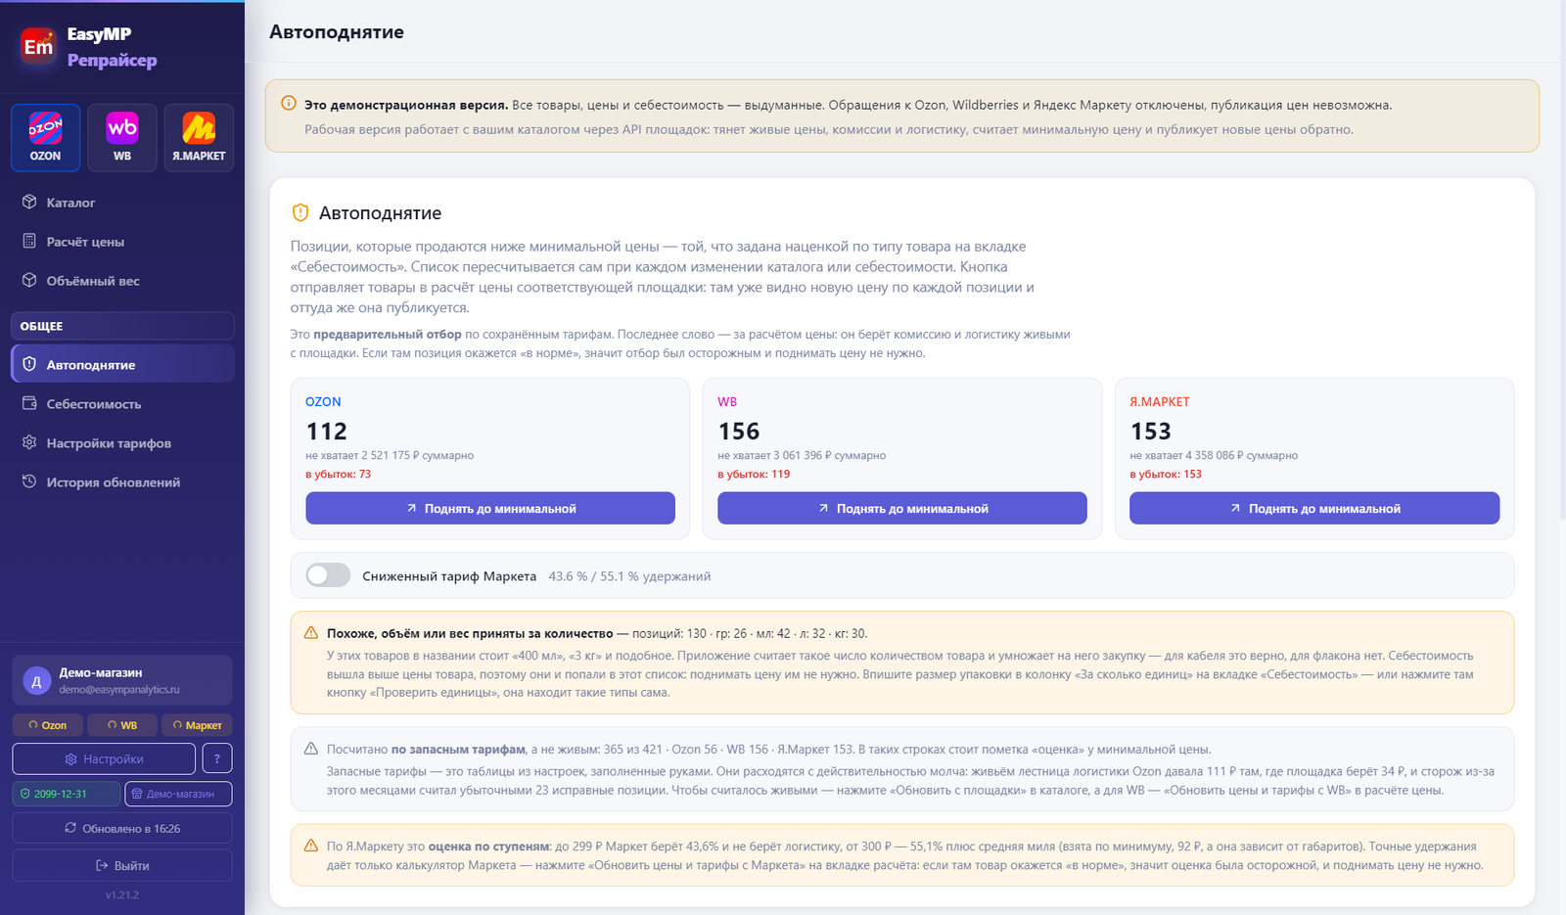This screenshot has height=915, width=1566.
Task: Click WB text в убыток: 119
Action: (x=754, y=474)
